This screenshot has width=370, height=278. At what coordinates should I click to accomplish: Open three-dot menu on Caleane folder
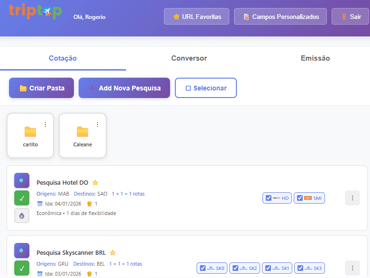(98, 125)
